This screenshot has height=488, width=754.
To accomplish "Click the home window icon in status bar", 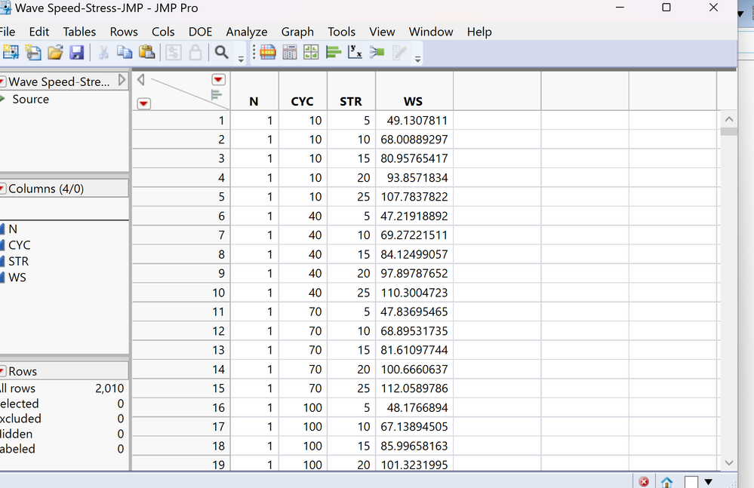I will click(666, 481).
